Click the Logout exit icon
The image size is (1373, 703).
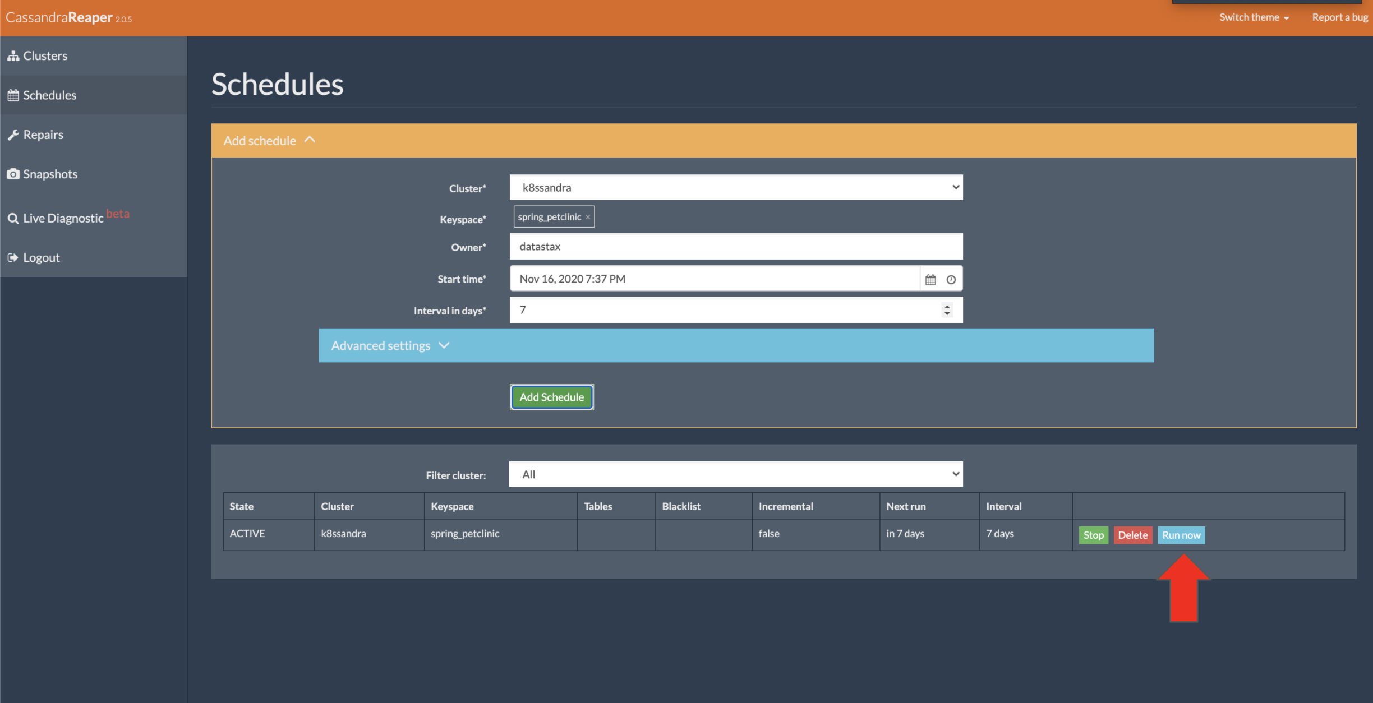[13, 257]
